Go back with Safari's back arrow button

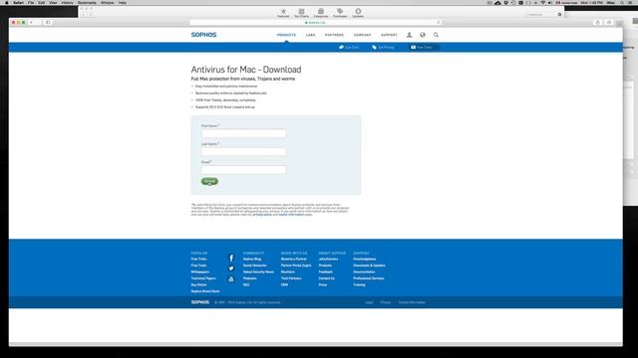click(31, 22)
